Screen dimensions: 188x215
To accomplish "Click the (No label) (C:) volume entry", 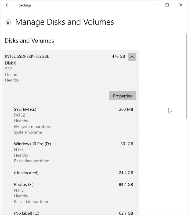I will (26, 213).
